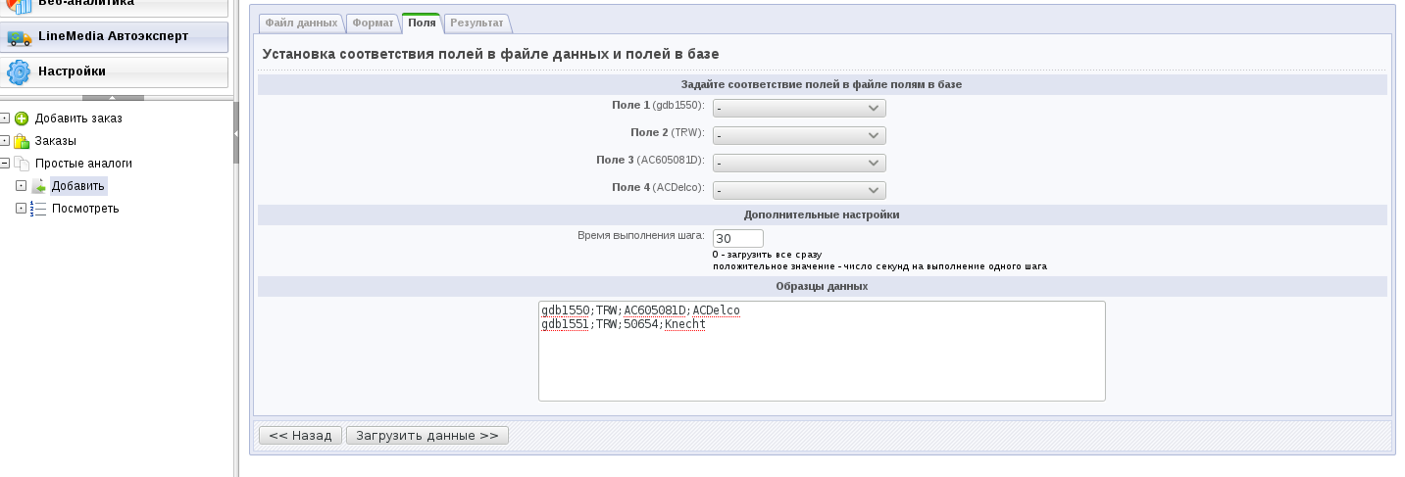Open the Поле 4 (ACDelco) dropdown
The image size is (1405, 477).
tap(799, 191)
